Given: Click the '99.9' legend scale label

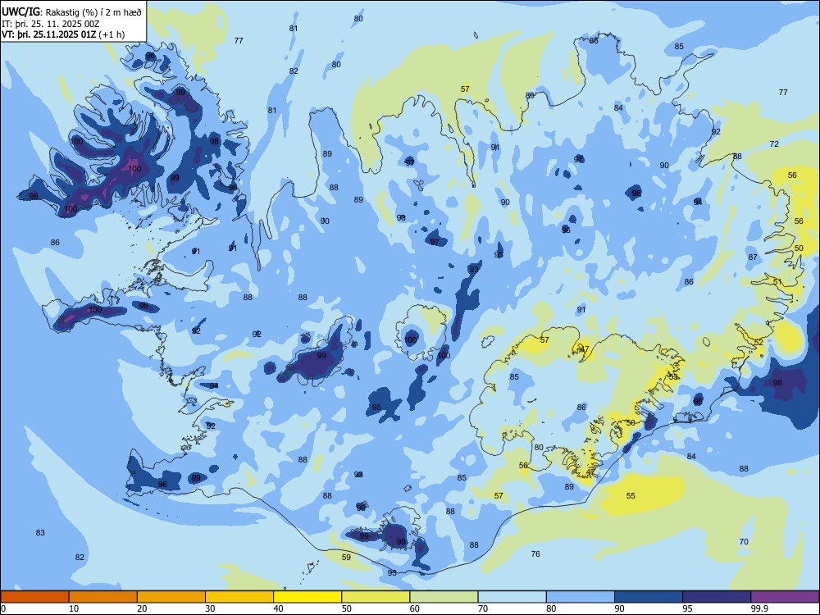Looking at the screenshot, I should coord(758,608).
